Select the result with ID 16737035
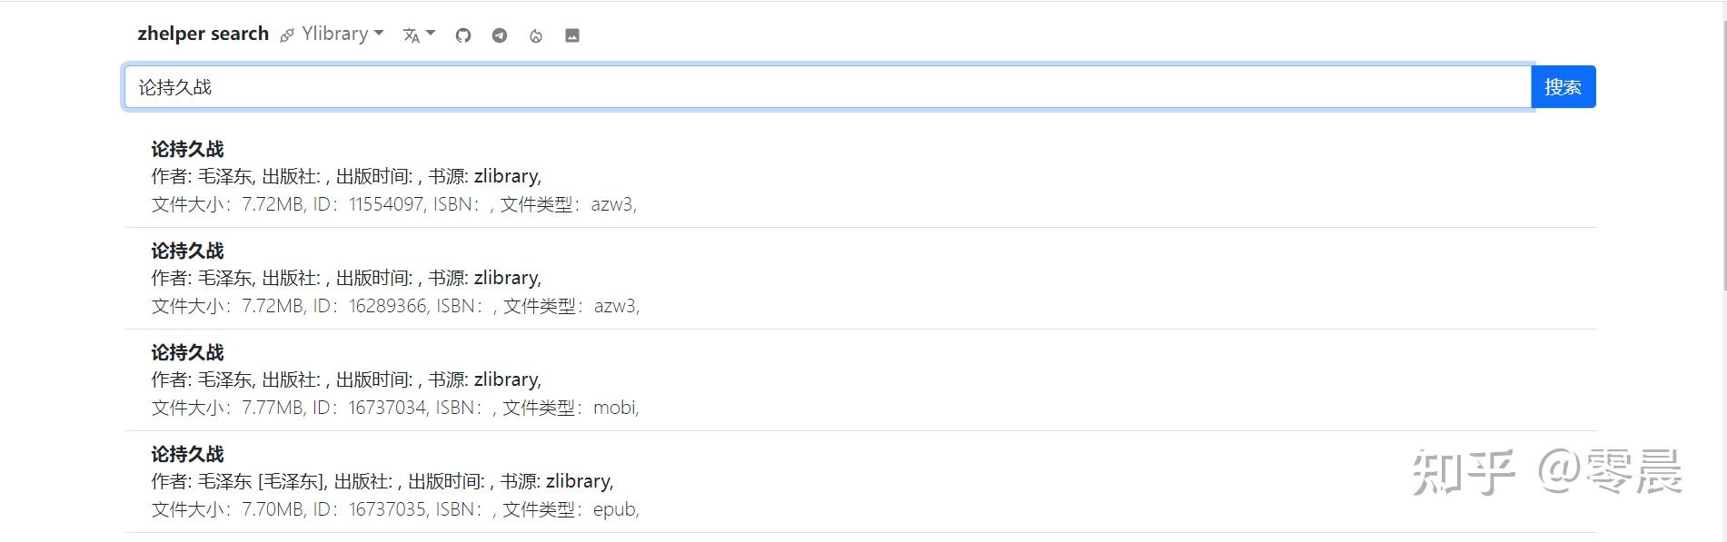Screen dimensions: 1727x542 [386, 509]
